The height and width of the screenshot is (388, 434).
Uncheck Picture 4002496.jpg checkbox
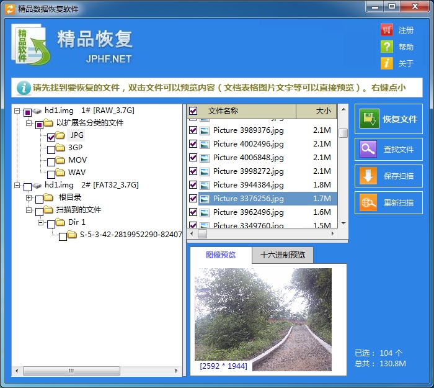(x=193, y=144)
